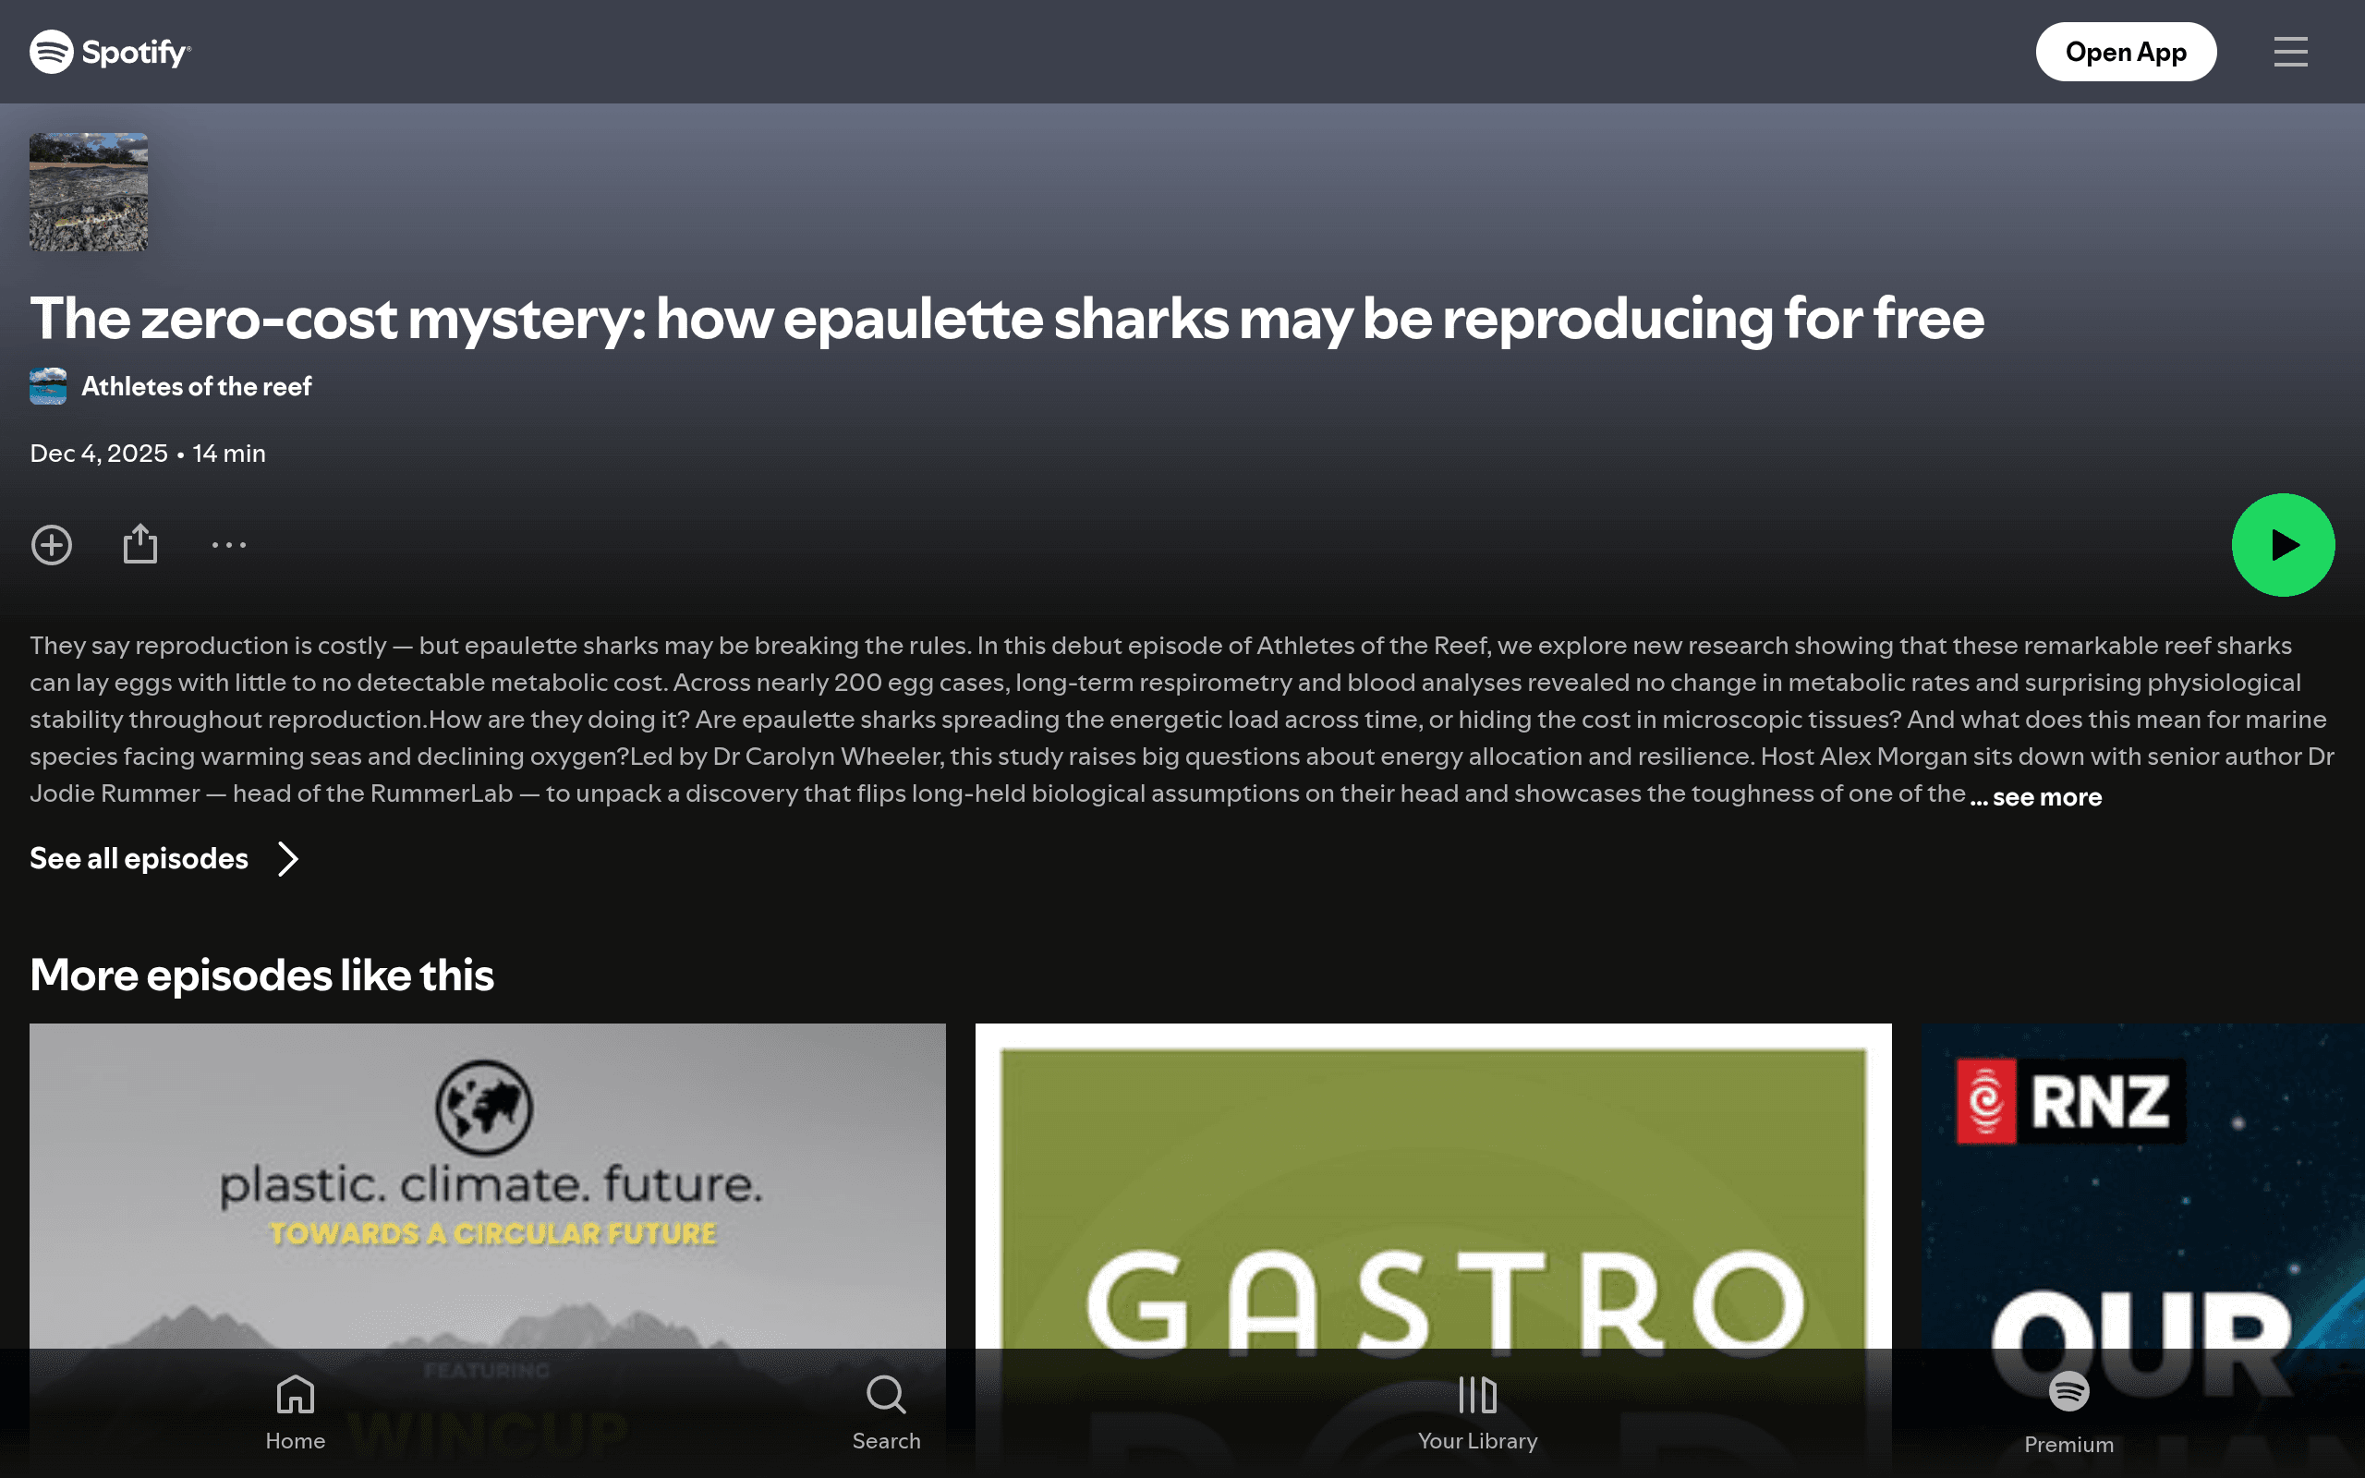The width and height of the screenshot is (2365, 1478).
Task: Open the Athletes of the reef show link
Action: point(197,386)
